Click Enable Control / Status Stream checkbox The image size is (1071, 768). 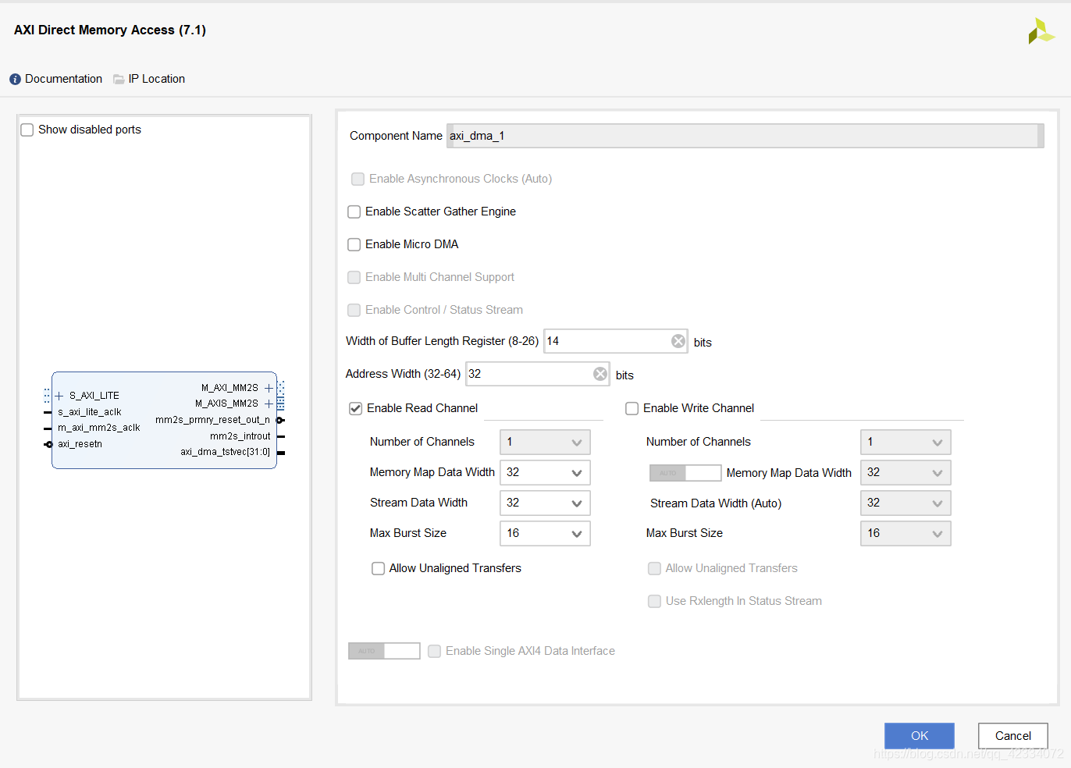coord(354,310)
